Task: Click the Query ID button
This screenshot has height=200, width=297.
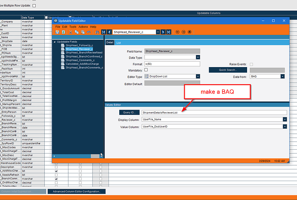Action: (x=129, y=112)
